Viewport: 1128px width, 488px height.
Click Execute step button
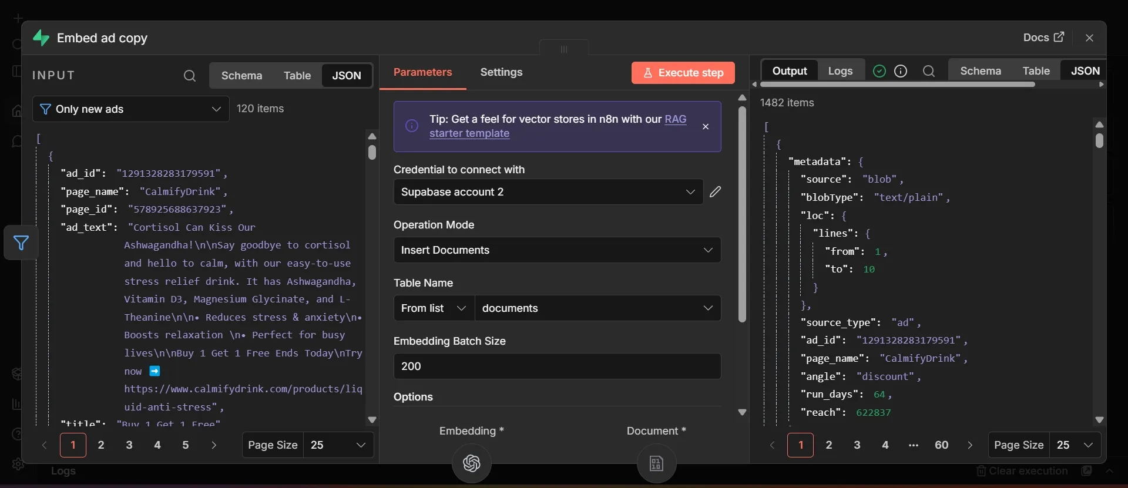pyautogui.click(x=683, y=73)
